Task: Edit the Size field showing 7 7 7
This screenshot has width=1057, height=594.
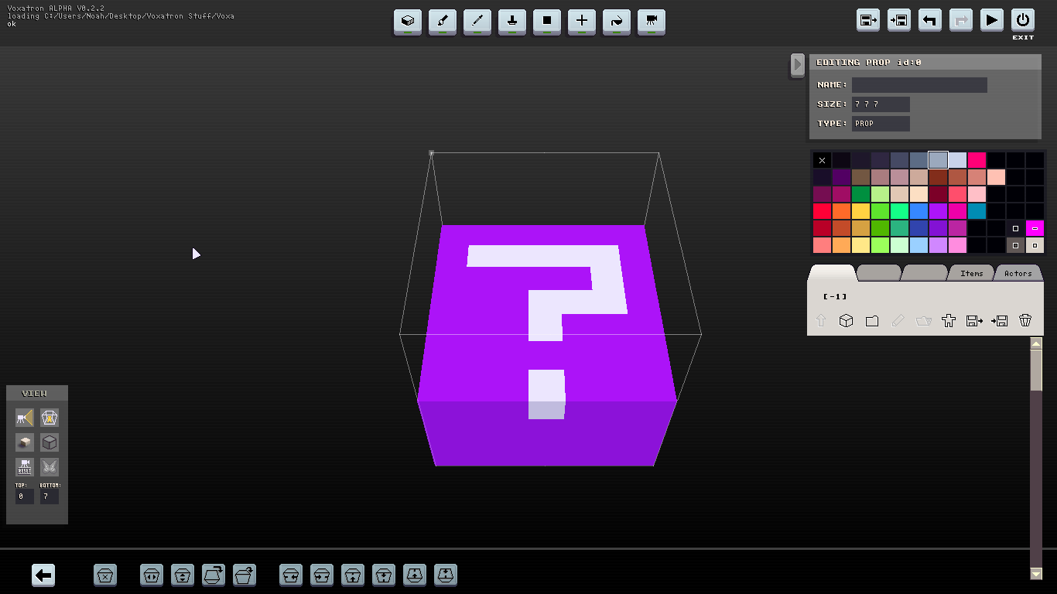Action: tap(881, 104)
